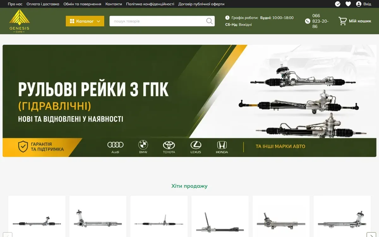This screenshot has width=379, height=237.
Task: Call the phone number 066 823-20-86
Action: tap(320, 21)
